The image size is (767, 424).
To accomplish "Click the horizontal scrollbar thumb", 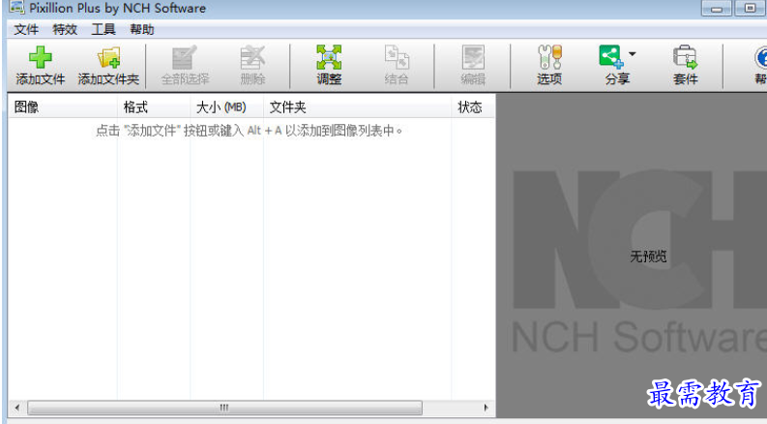I will 224,408.
